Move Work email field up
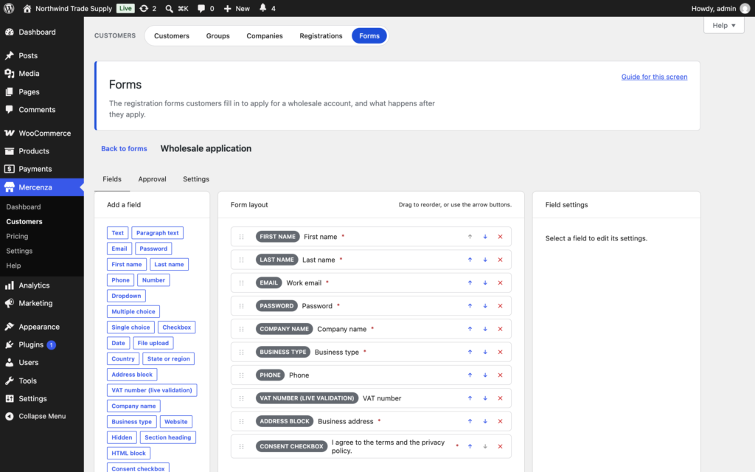The height and width of the screenshot is (472, 755). (x=470, y=282)
